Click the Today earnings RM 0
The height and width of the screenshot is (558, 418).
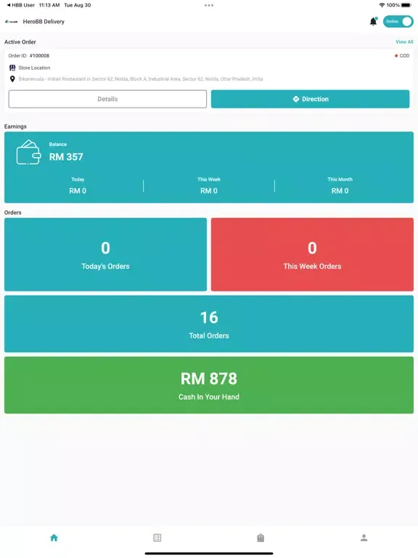78,191
